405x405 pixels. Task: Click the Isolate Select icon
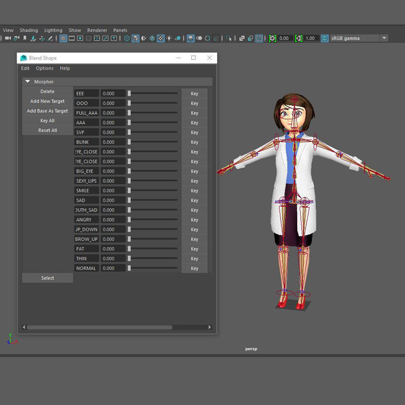click(229, 38)
